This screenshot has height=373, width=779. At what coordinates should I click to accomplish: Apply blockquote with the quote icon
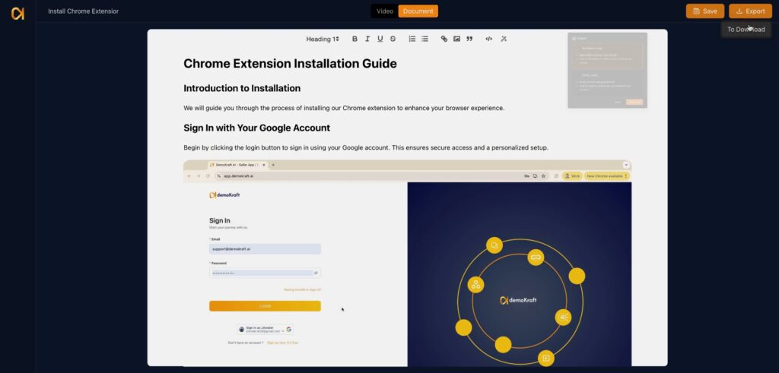click(469, 39)
